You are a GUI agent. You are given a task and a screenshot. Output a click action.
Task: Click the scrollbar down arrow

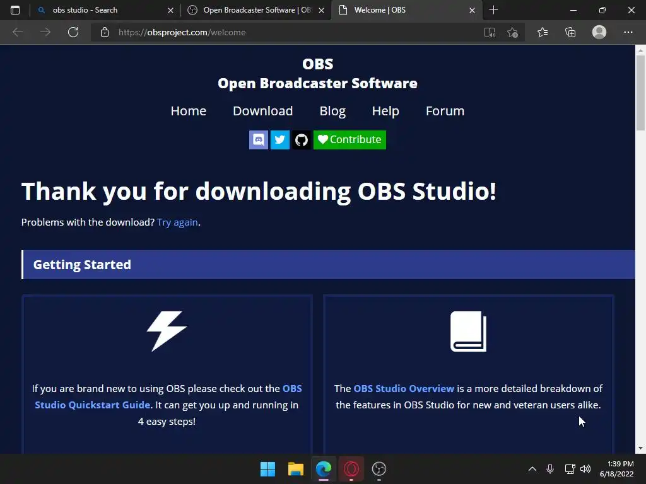640,448
